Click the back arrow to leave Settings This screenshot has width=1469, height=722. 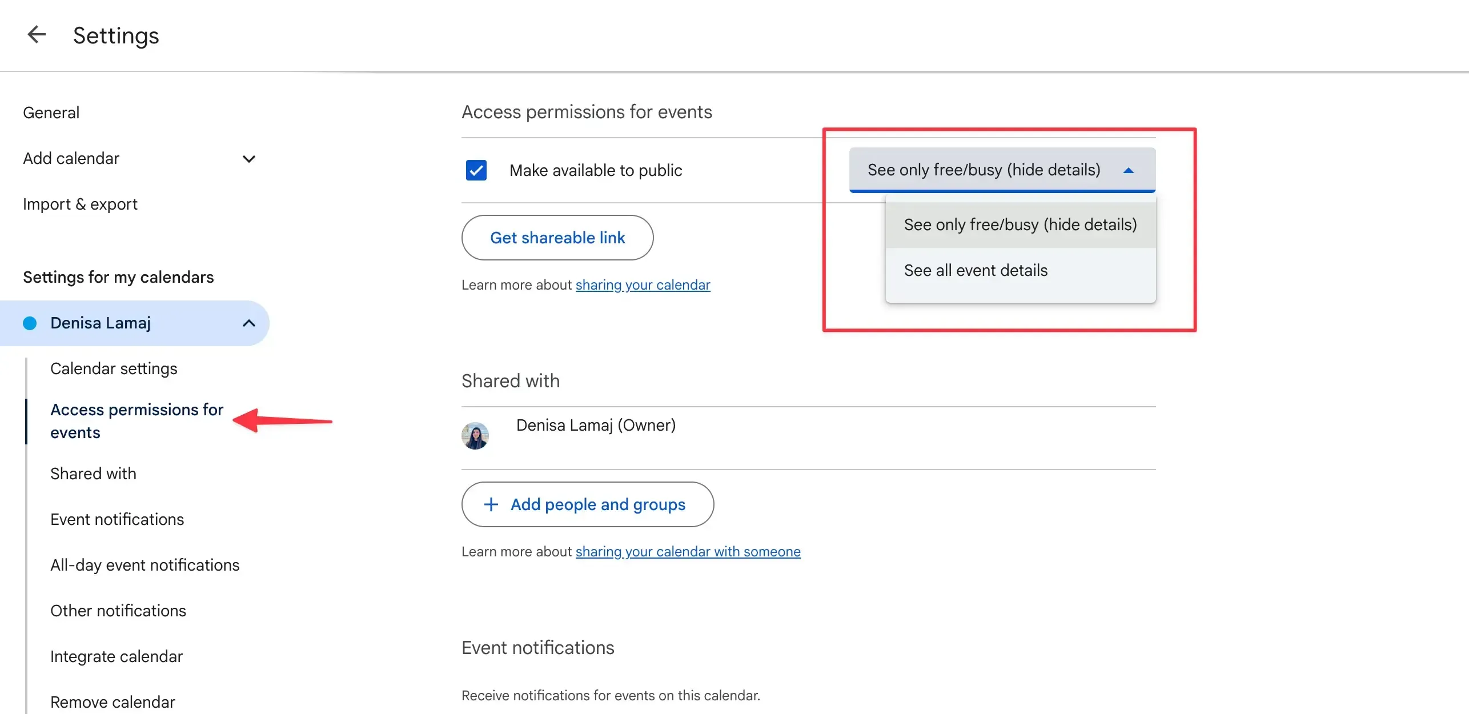tap(37, 35)
